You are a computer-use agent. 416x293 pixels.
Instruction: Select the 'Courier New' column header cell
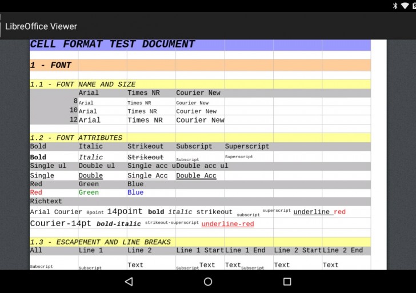[x=198, y=93]
